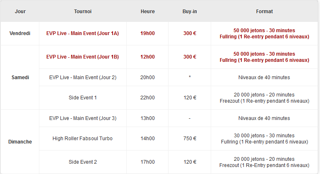This screenshot has height=174, width=320.
Task: Click the 750 € buy-in cell
Action: pos(190,139)
